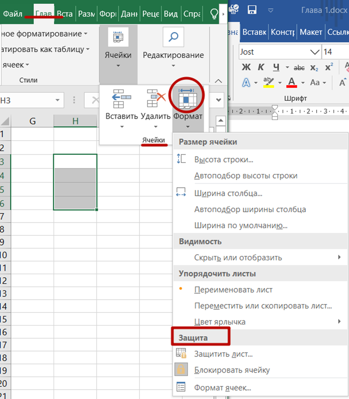Open the Конструктор tab in Word
This screenshot has height=399, width=349.
coord(283,32)
